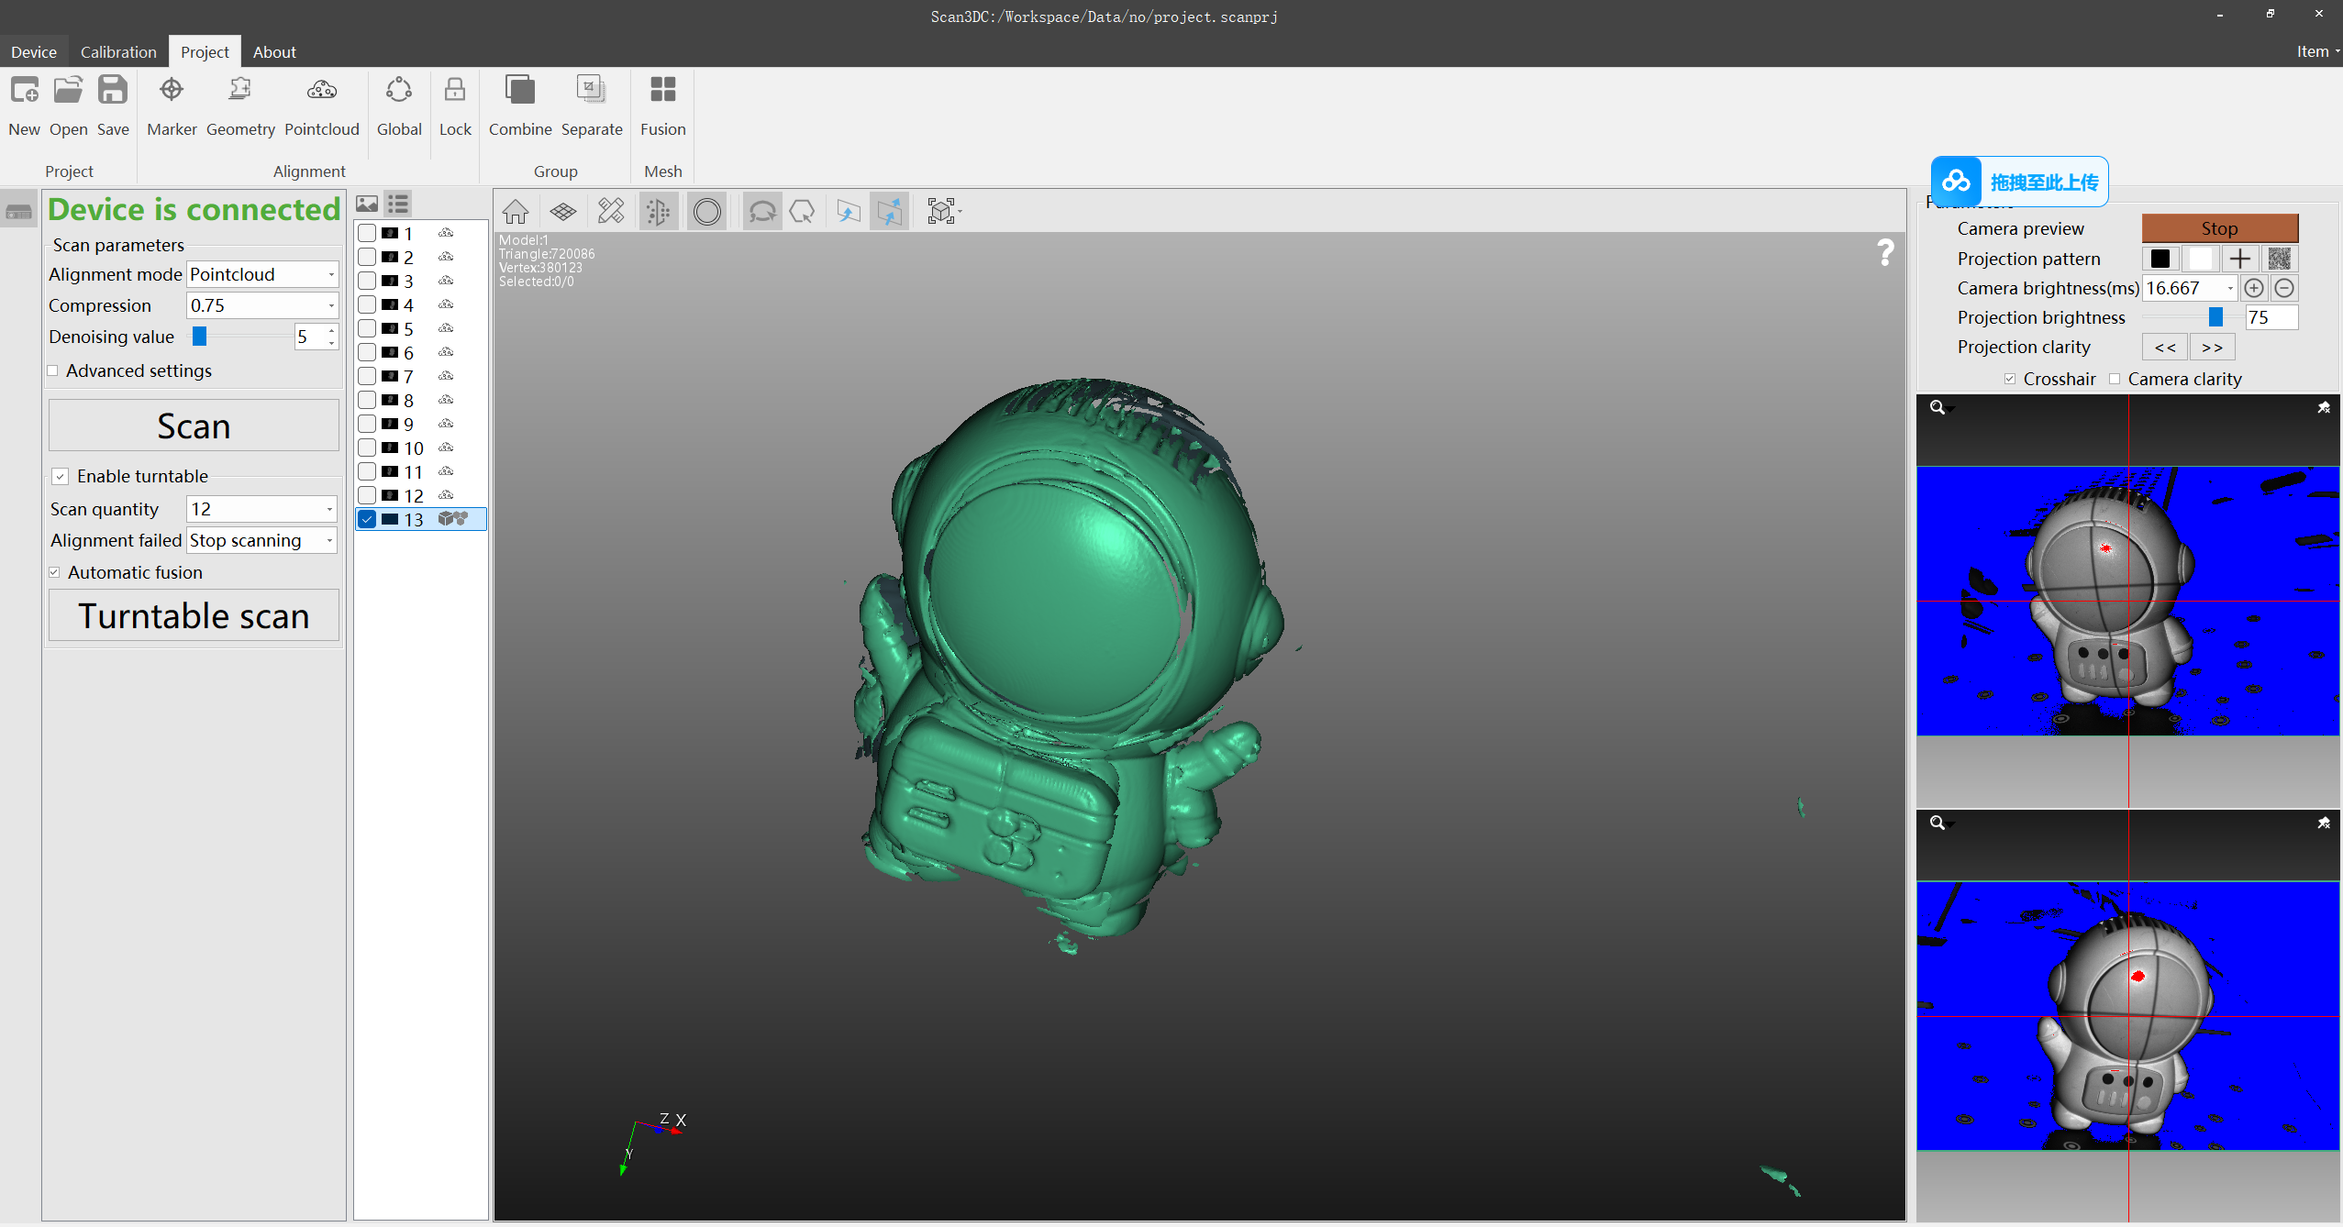The image size is (2343, 1227).
Task: Open the Device tab
Action: pyautogui.click(x=34, y=52)
